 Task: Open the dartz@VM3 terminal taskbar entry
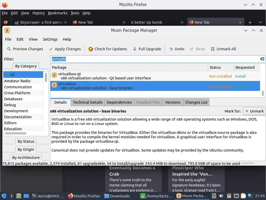(x=48, y=196)
